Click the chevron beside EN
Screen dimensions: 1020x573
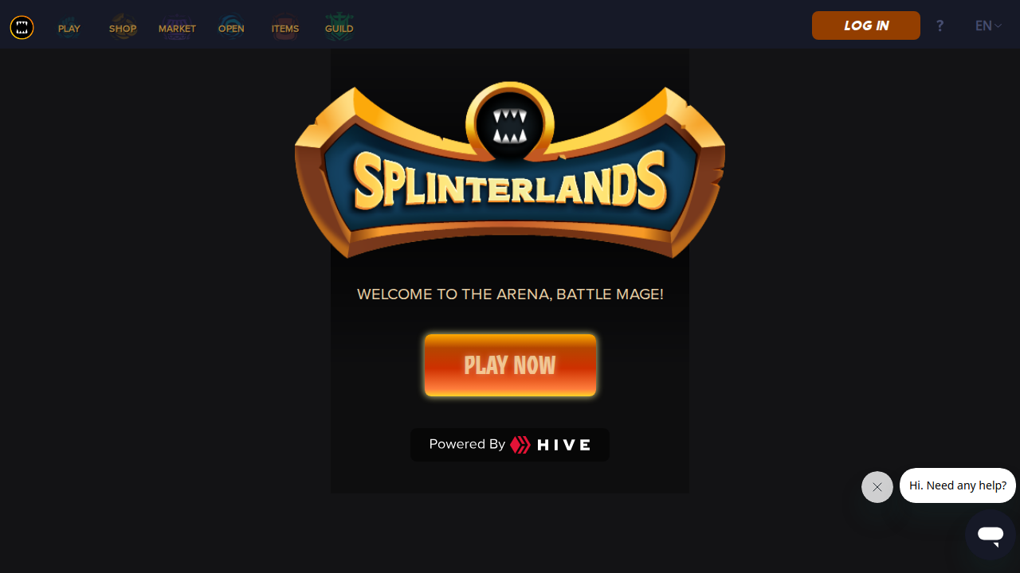pos(998,26)
